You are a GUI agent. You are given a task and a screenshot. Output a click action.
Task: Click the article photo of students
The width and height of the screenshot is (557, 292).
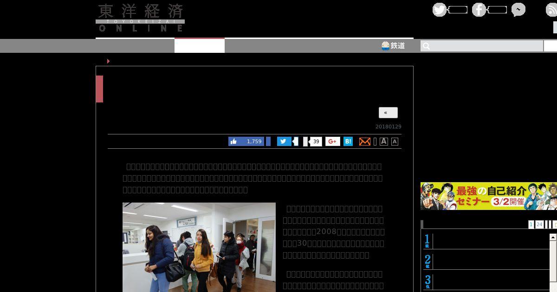[199, 247]
